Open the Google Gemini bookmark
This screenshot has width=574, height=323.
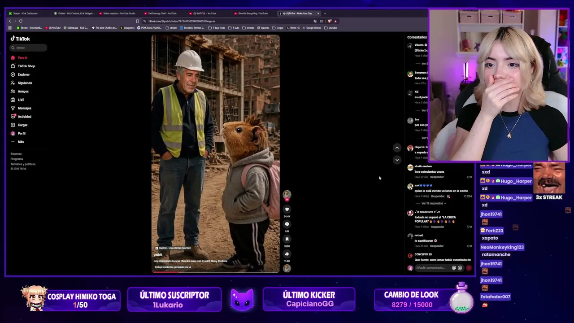312,28
